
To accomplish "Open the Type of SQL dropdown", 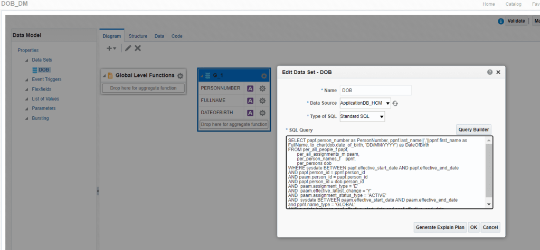I will point(381,116).
